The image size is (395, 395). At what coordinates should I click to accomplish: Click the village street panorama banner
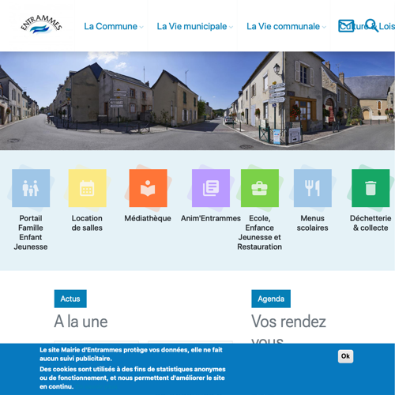point(197,101)
